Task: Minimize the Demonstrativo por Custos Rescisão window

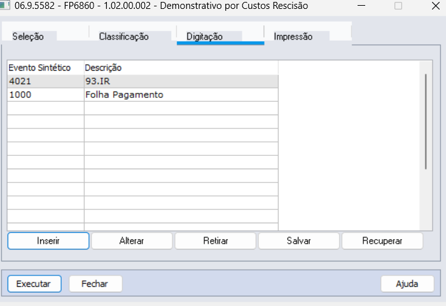Action: 361,5
